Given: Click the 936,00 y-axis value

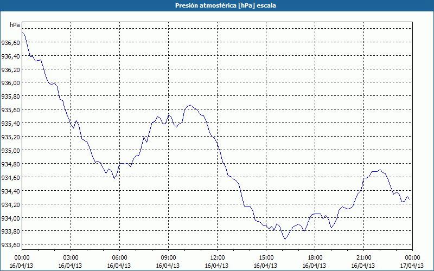Looking at the screenshot, I should 11,83.
